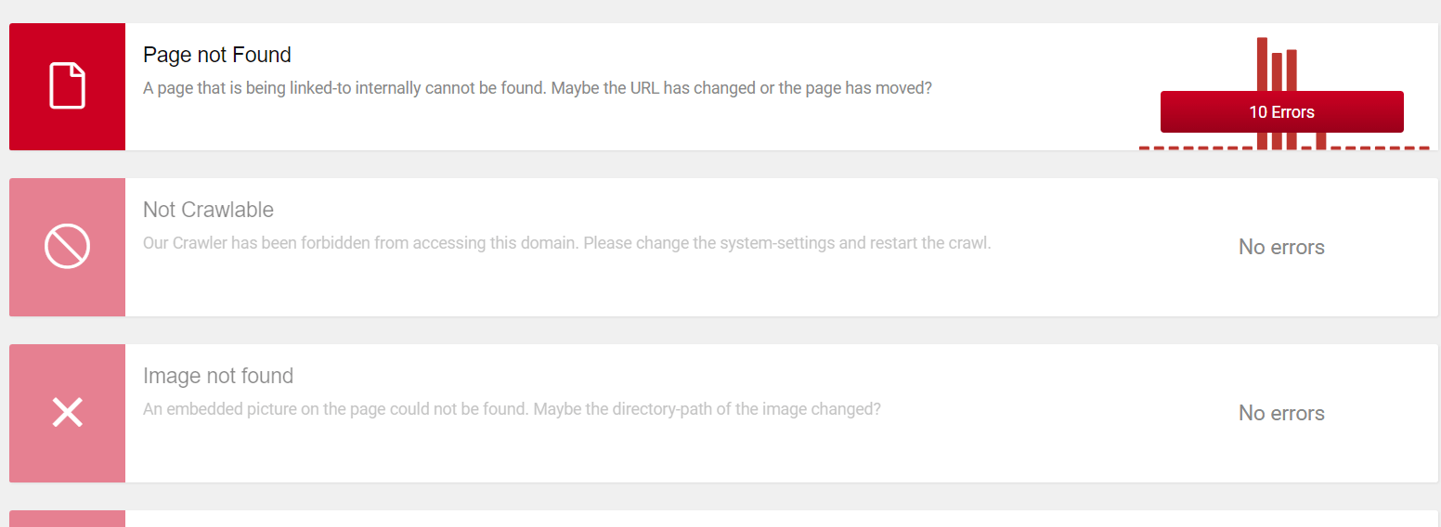1441x527 pixels.
Task: Click the X icon for Image not found
Action: [67, 413]
